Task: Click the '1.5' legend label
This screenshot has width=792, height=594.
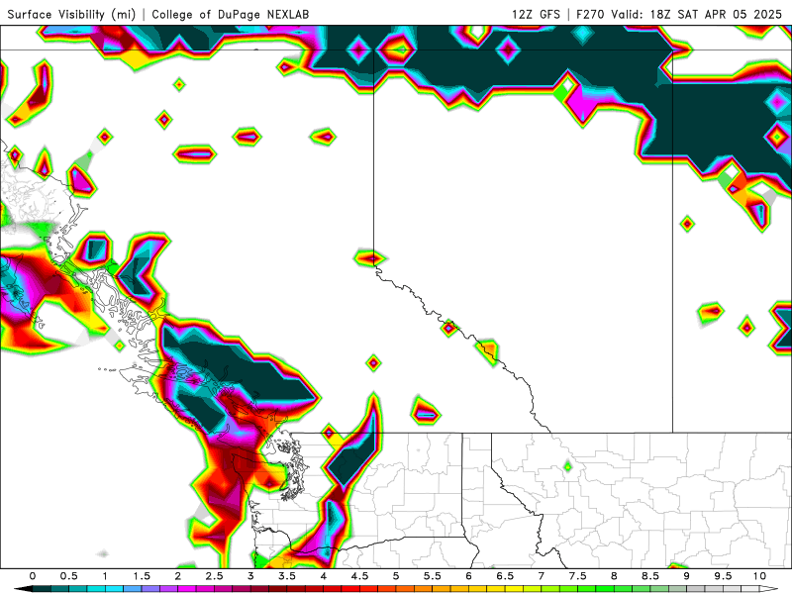Action: [x=142, y=576]
